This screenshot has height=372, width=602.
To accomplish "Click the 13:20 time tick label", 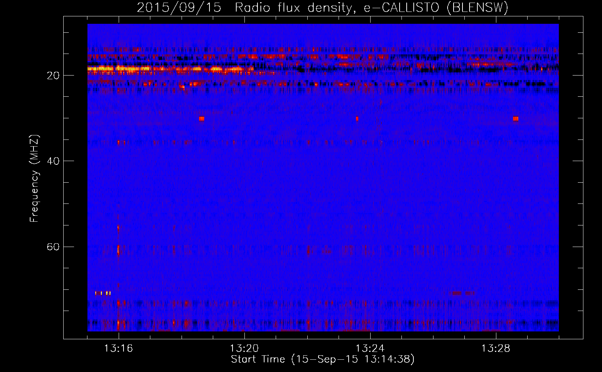I will (x=244, y=349).
